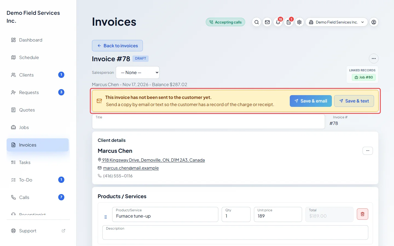Click the client phone number (416) 555-0116
This screenshot has width=394, height=246.
click(118, 176)
